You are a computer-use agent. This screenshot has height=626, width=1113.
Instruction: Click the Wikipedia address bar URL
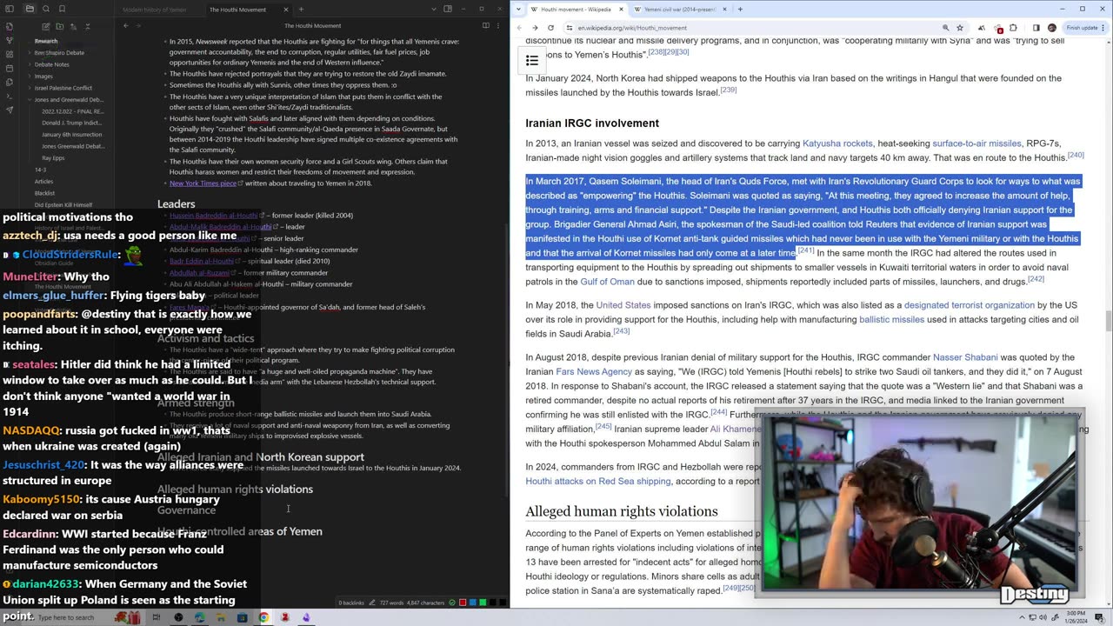[x=632, y=28]
